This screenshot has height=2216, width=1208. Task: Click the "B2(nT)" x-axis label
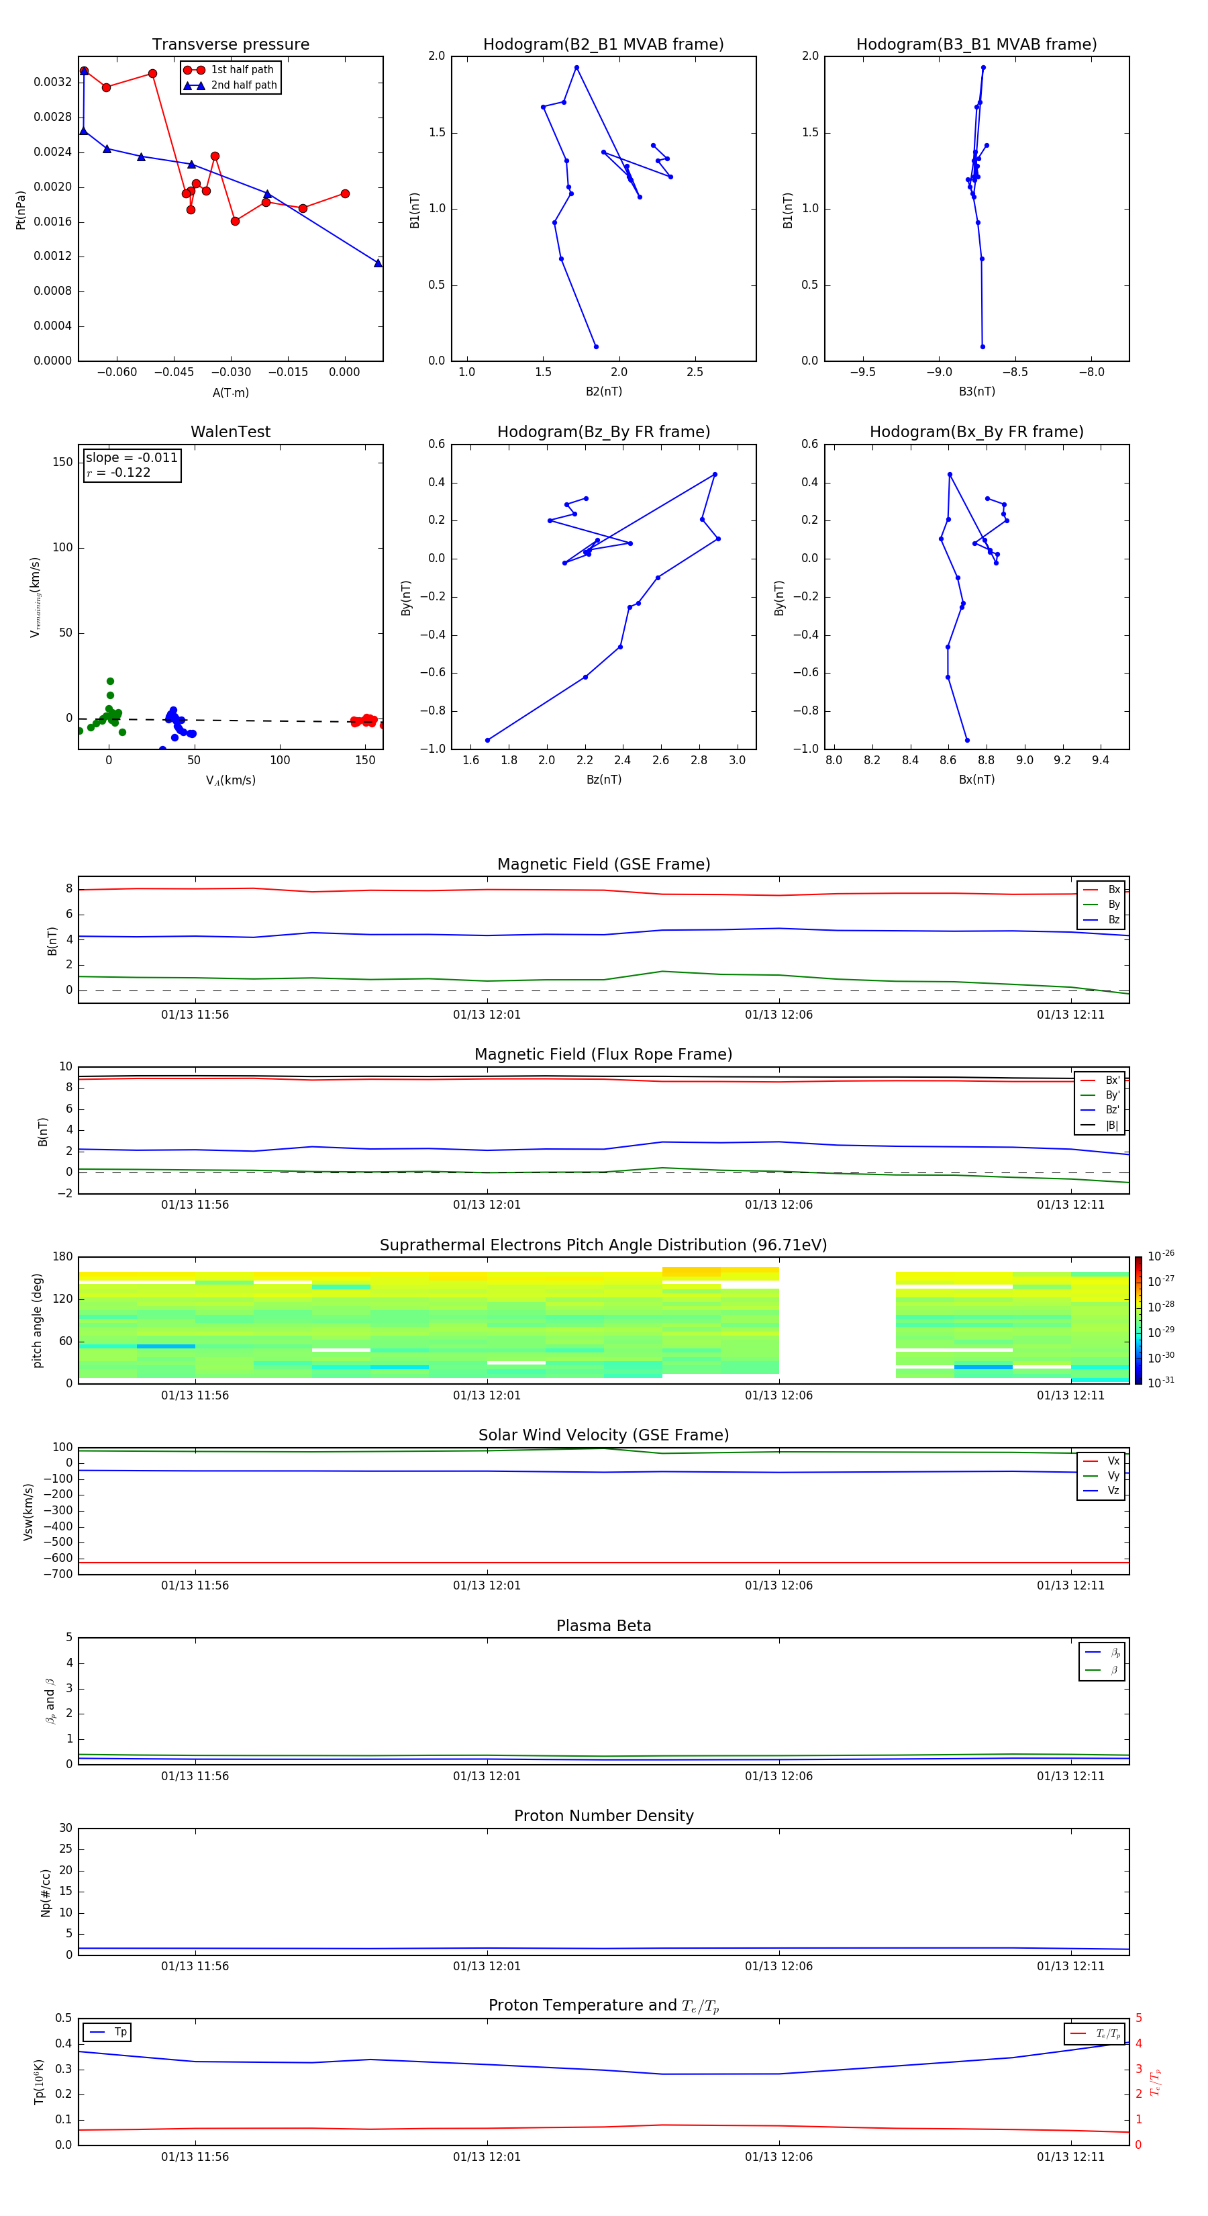point(603,391)
